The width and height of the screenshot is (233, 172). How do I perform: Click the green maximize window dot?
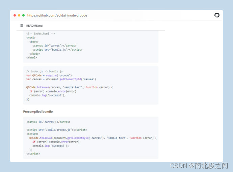tap(24, 15)
